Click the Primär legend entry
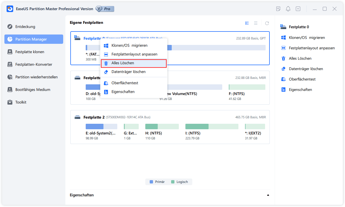 pos(157,182)
